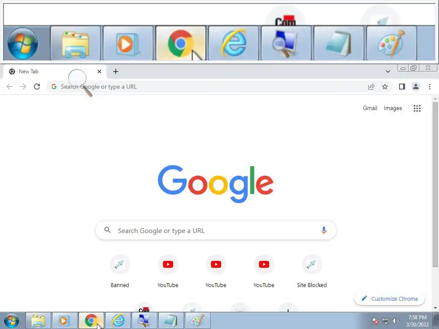Open the Site Blocked shortcut tile

312,271
